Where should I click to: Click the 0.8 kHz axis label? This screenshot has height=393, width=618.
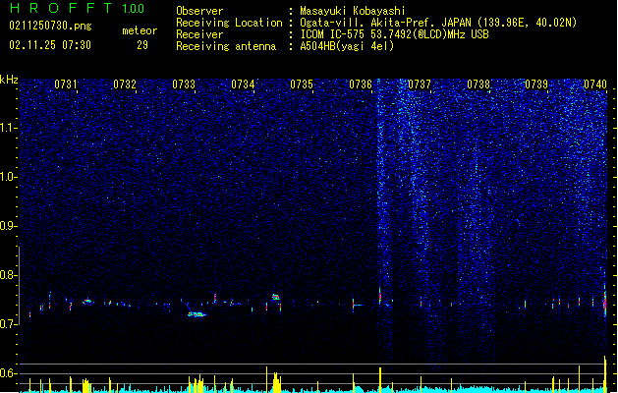point(8,275)
